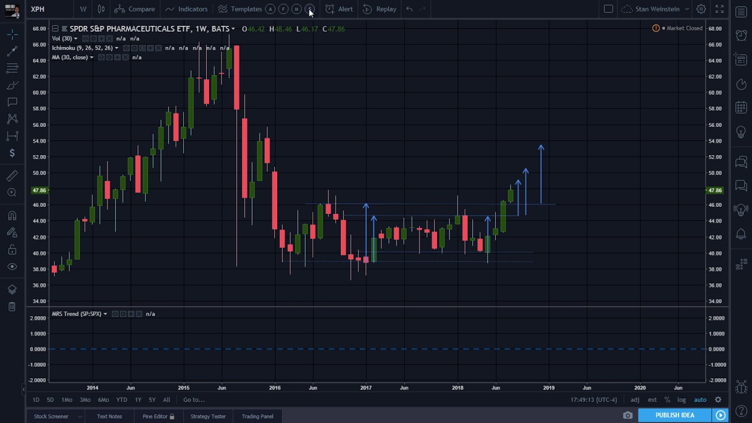The height and width of the screenshot is (423, 752).
Task: Open the pitchfork and Fibonacci tools
Action: pos(12,69)
